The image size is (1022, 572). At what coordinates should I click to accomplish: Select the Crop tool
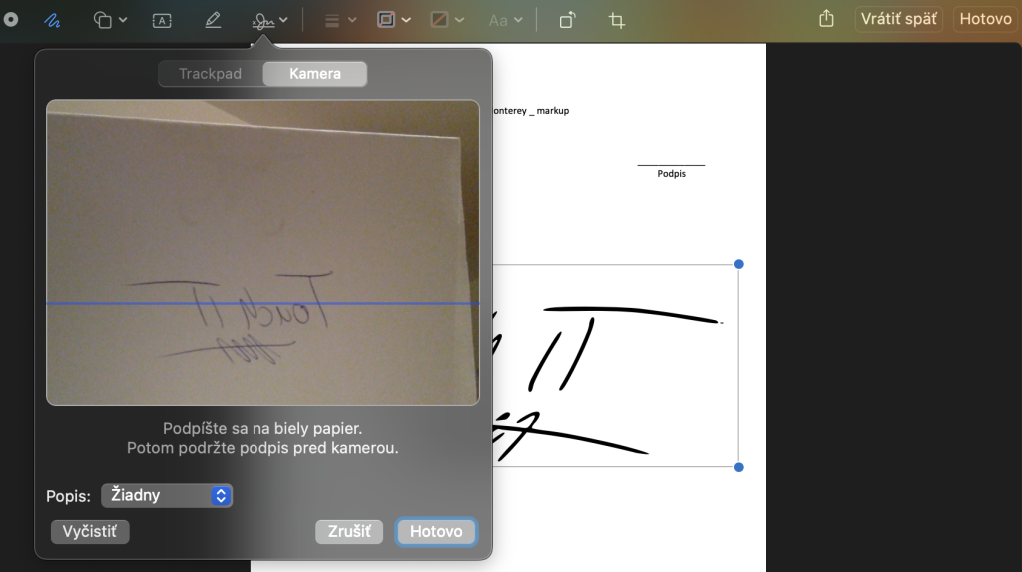(617, 20)
